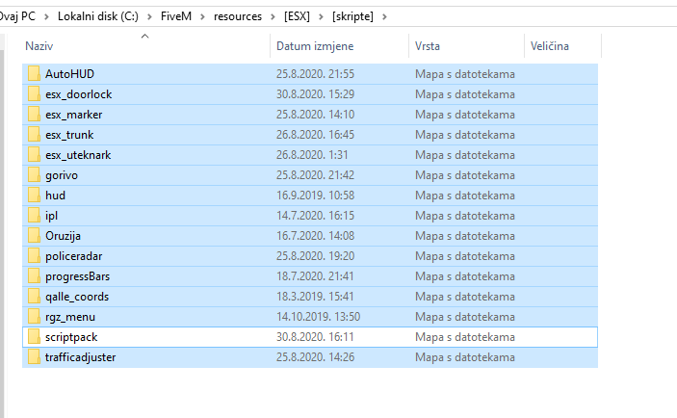Click Mapa s datotekama type of trafficadjuster

point(465,357)
